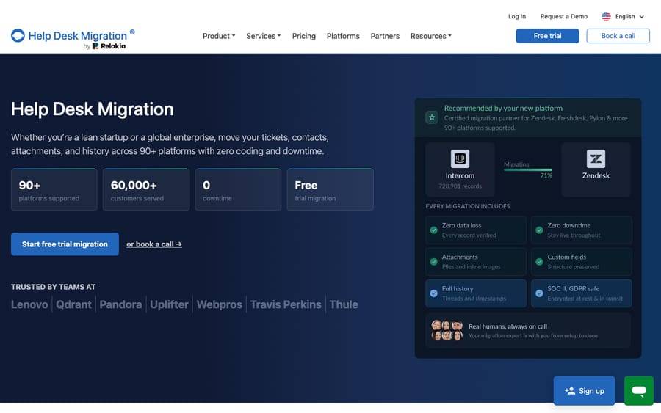This screenshot has width=661, height=413.
Task: Click the Pandora customer name
Action: tap(120, 304)
